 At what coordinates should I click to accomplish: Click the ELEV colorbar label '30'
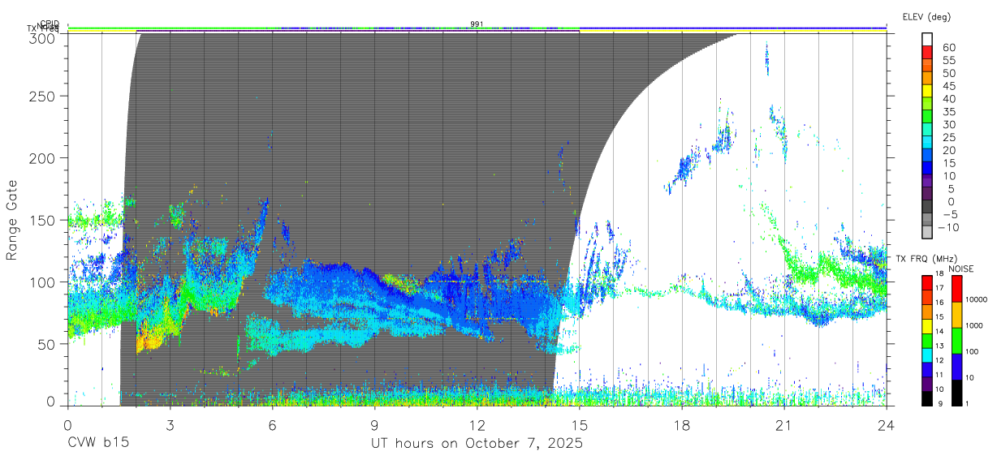tap(948, 124)
